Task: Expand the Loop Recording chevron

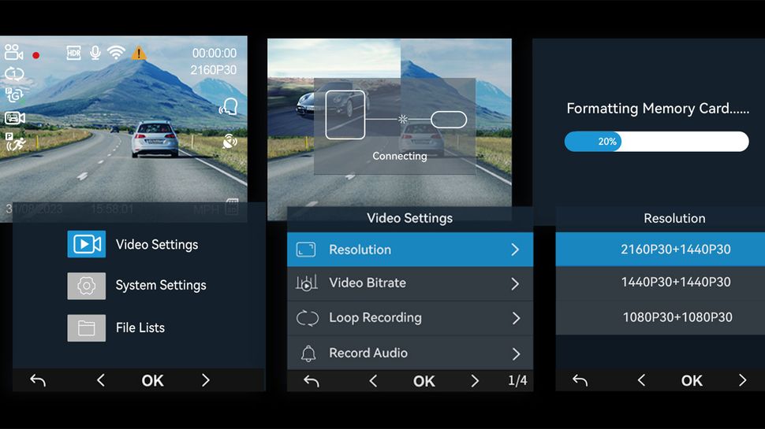Action: coord(517,319)
